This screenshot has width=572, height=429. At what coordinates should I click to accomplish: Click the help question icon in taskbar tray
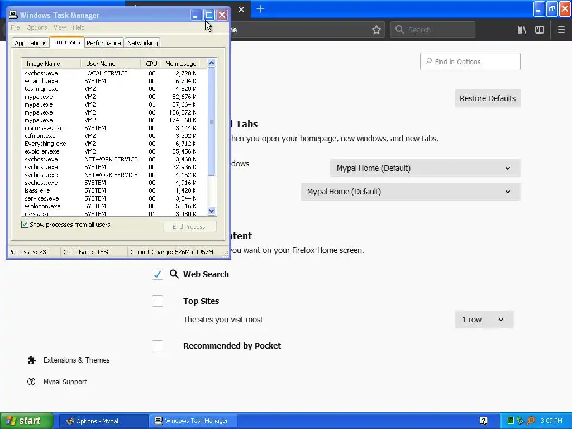pos(484,421)
